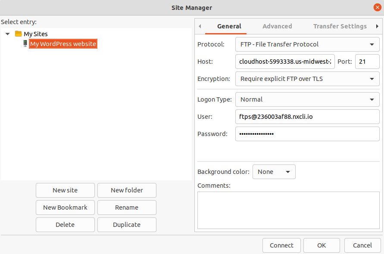Rename the selected entry
The image size is (384, 254).
coord(127,208)
